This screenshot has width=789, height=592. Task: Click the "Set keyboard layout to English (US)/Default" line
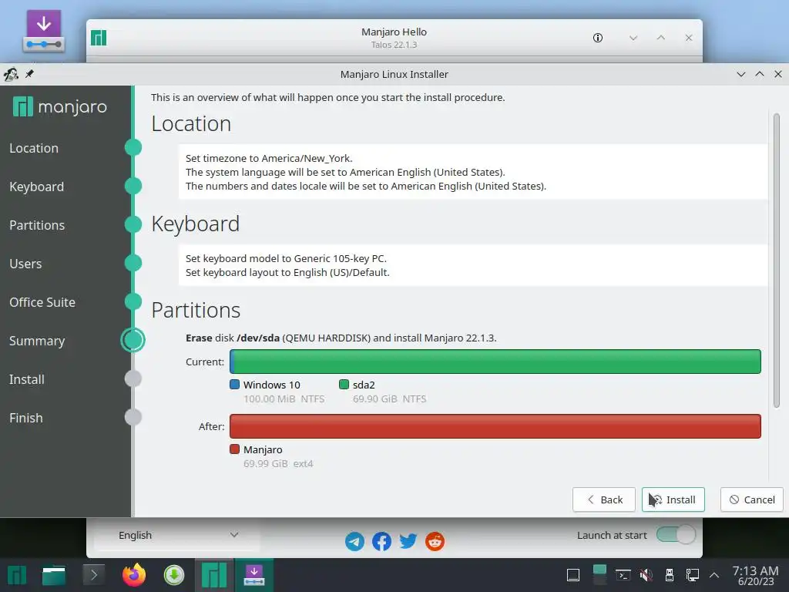tap(287, 272)
